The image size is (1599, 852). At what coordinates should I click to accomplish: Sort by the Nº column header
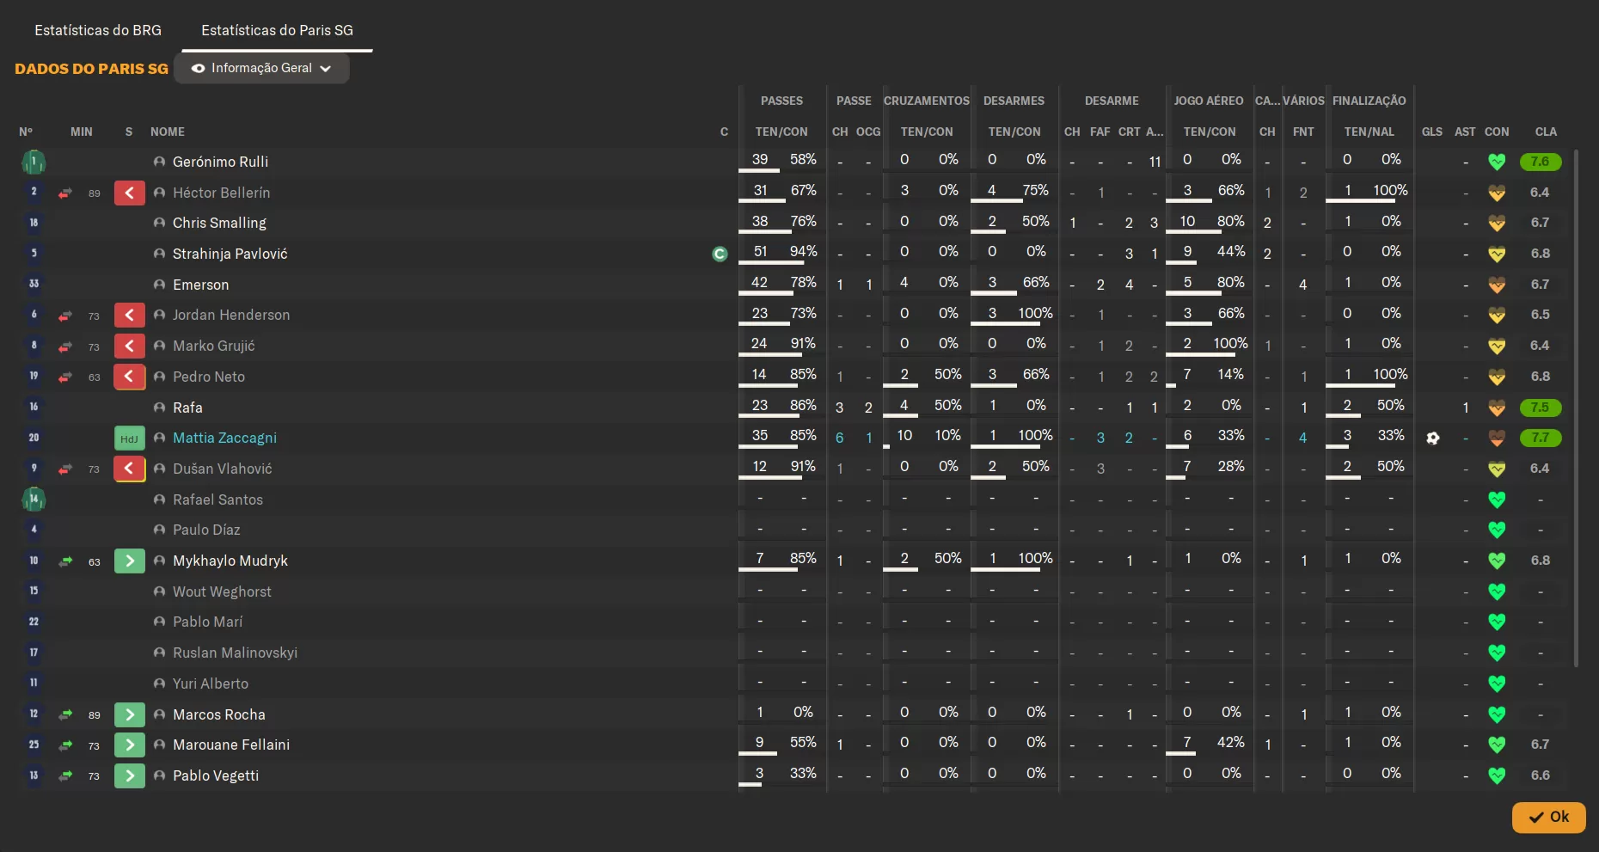pyautogui.click(x=26, y=132)
